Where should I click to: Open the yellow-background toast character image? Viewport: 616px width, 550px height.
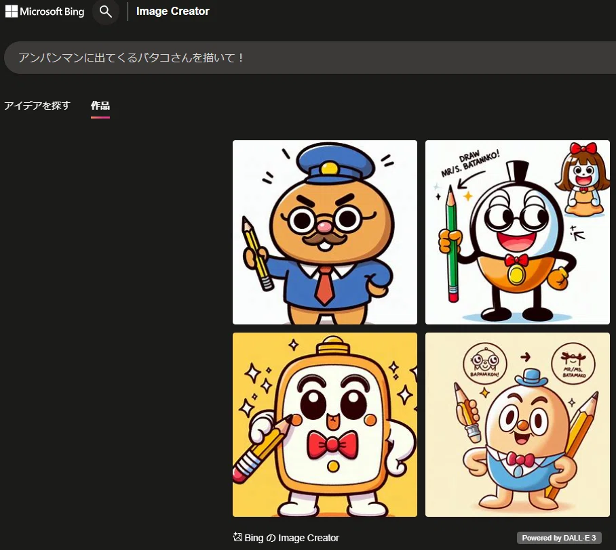click(x=325, y=425)
